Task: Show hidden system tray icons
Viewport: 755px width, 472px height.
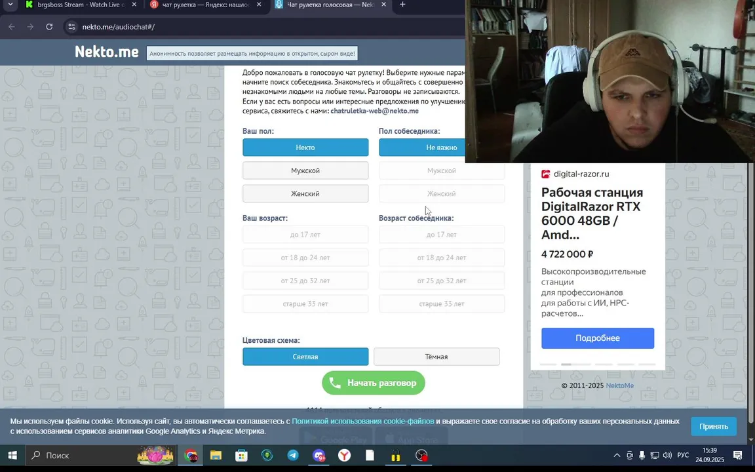Action: [617, 455]
